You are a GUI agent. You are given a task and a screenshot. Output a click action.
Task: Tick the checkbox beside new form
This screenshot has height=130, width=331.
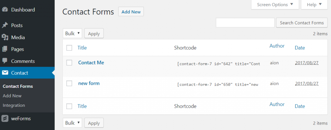pos(69,83)
